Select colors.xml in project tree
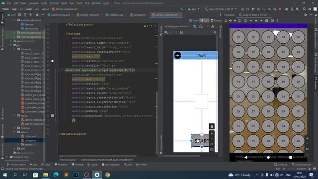This screenshot has width=318, height=179. pos(28,136)
